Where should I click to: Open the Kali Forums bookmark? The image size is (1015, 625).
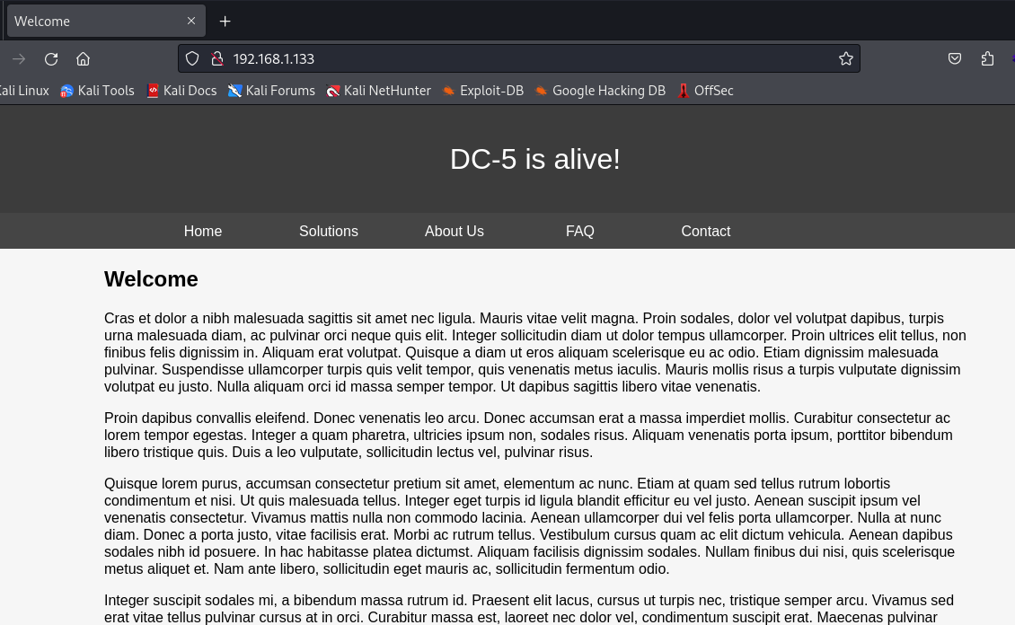[x=272, y=91]
